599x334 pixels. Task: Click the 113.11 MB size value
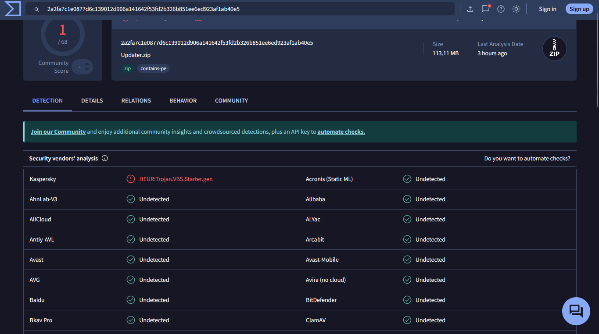tap(445, 53)
